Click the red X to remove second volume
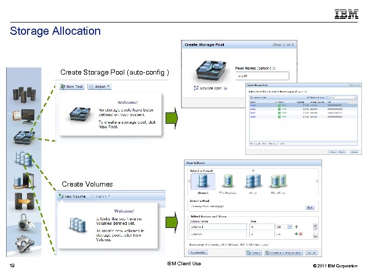Viewport: 368px width, 276px height. (301, 234)
